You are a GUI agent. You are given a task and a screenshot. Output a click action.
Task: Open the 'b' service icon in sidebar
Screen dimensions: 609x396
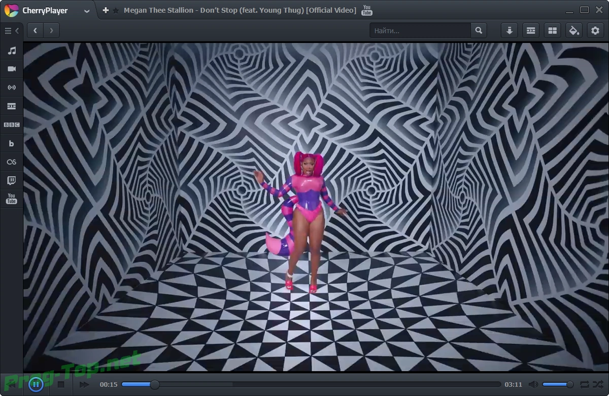11,143
